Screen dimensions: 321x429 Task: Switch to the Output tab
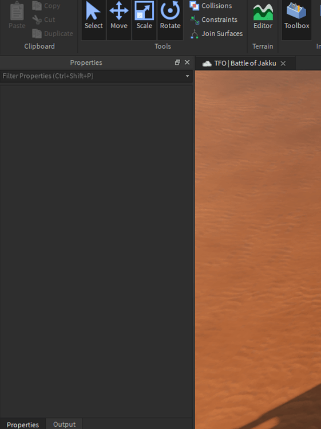click(x=64, y=424)
